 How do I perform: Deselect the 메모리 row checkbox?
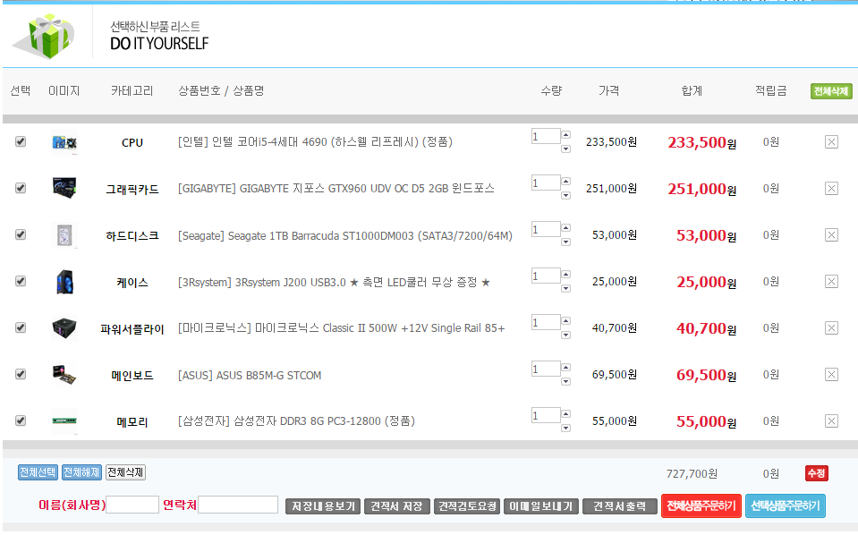[21, 420]
